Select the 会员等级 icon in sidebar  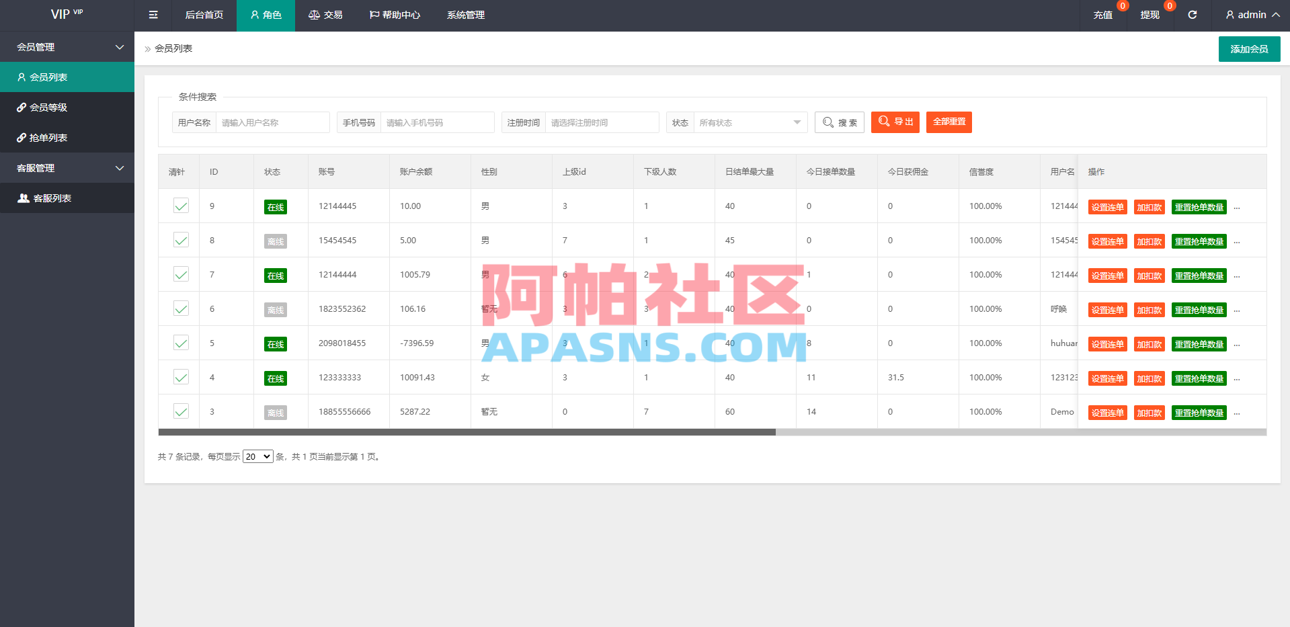coord(21,107)
